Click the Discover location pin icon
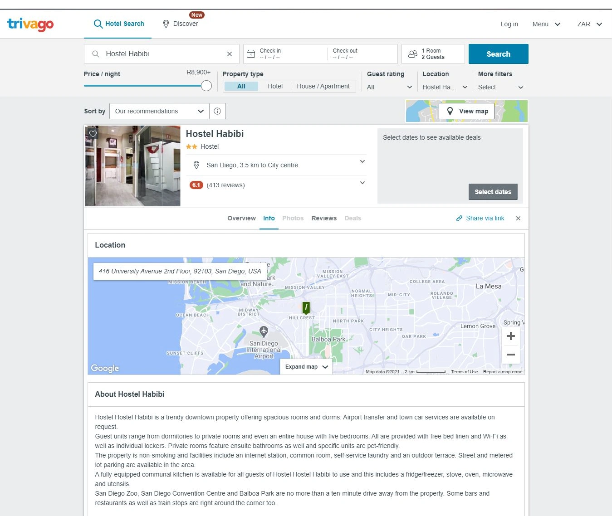 [x=166, y=24]
